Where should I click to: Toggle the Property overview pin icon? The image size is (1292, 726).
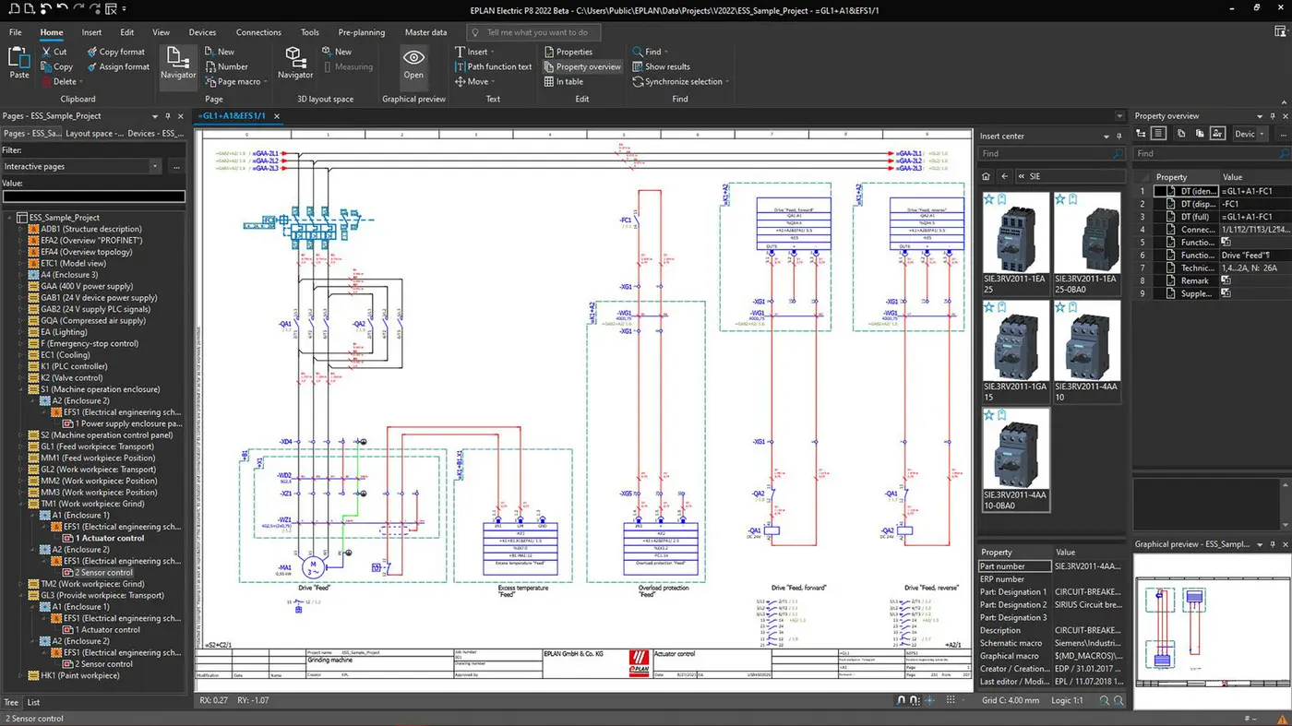[1272, 116]
